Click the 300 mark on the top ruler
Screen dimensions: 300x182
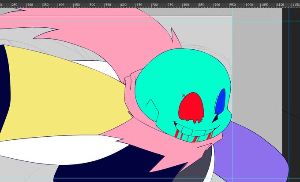coord(30,5)
